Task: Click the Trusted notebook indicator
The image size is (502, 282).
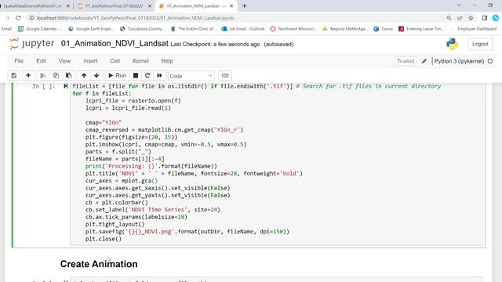Action: (x=406, y=61)
